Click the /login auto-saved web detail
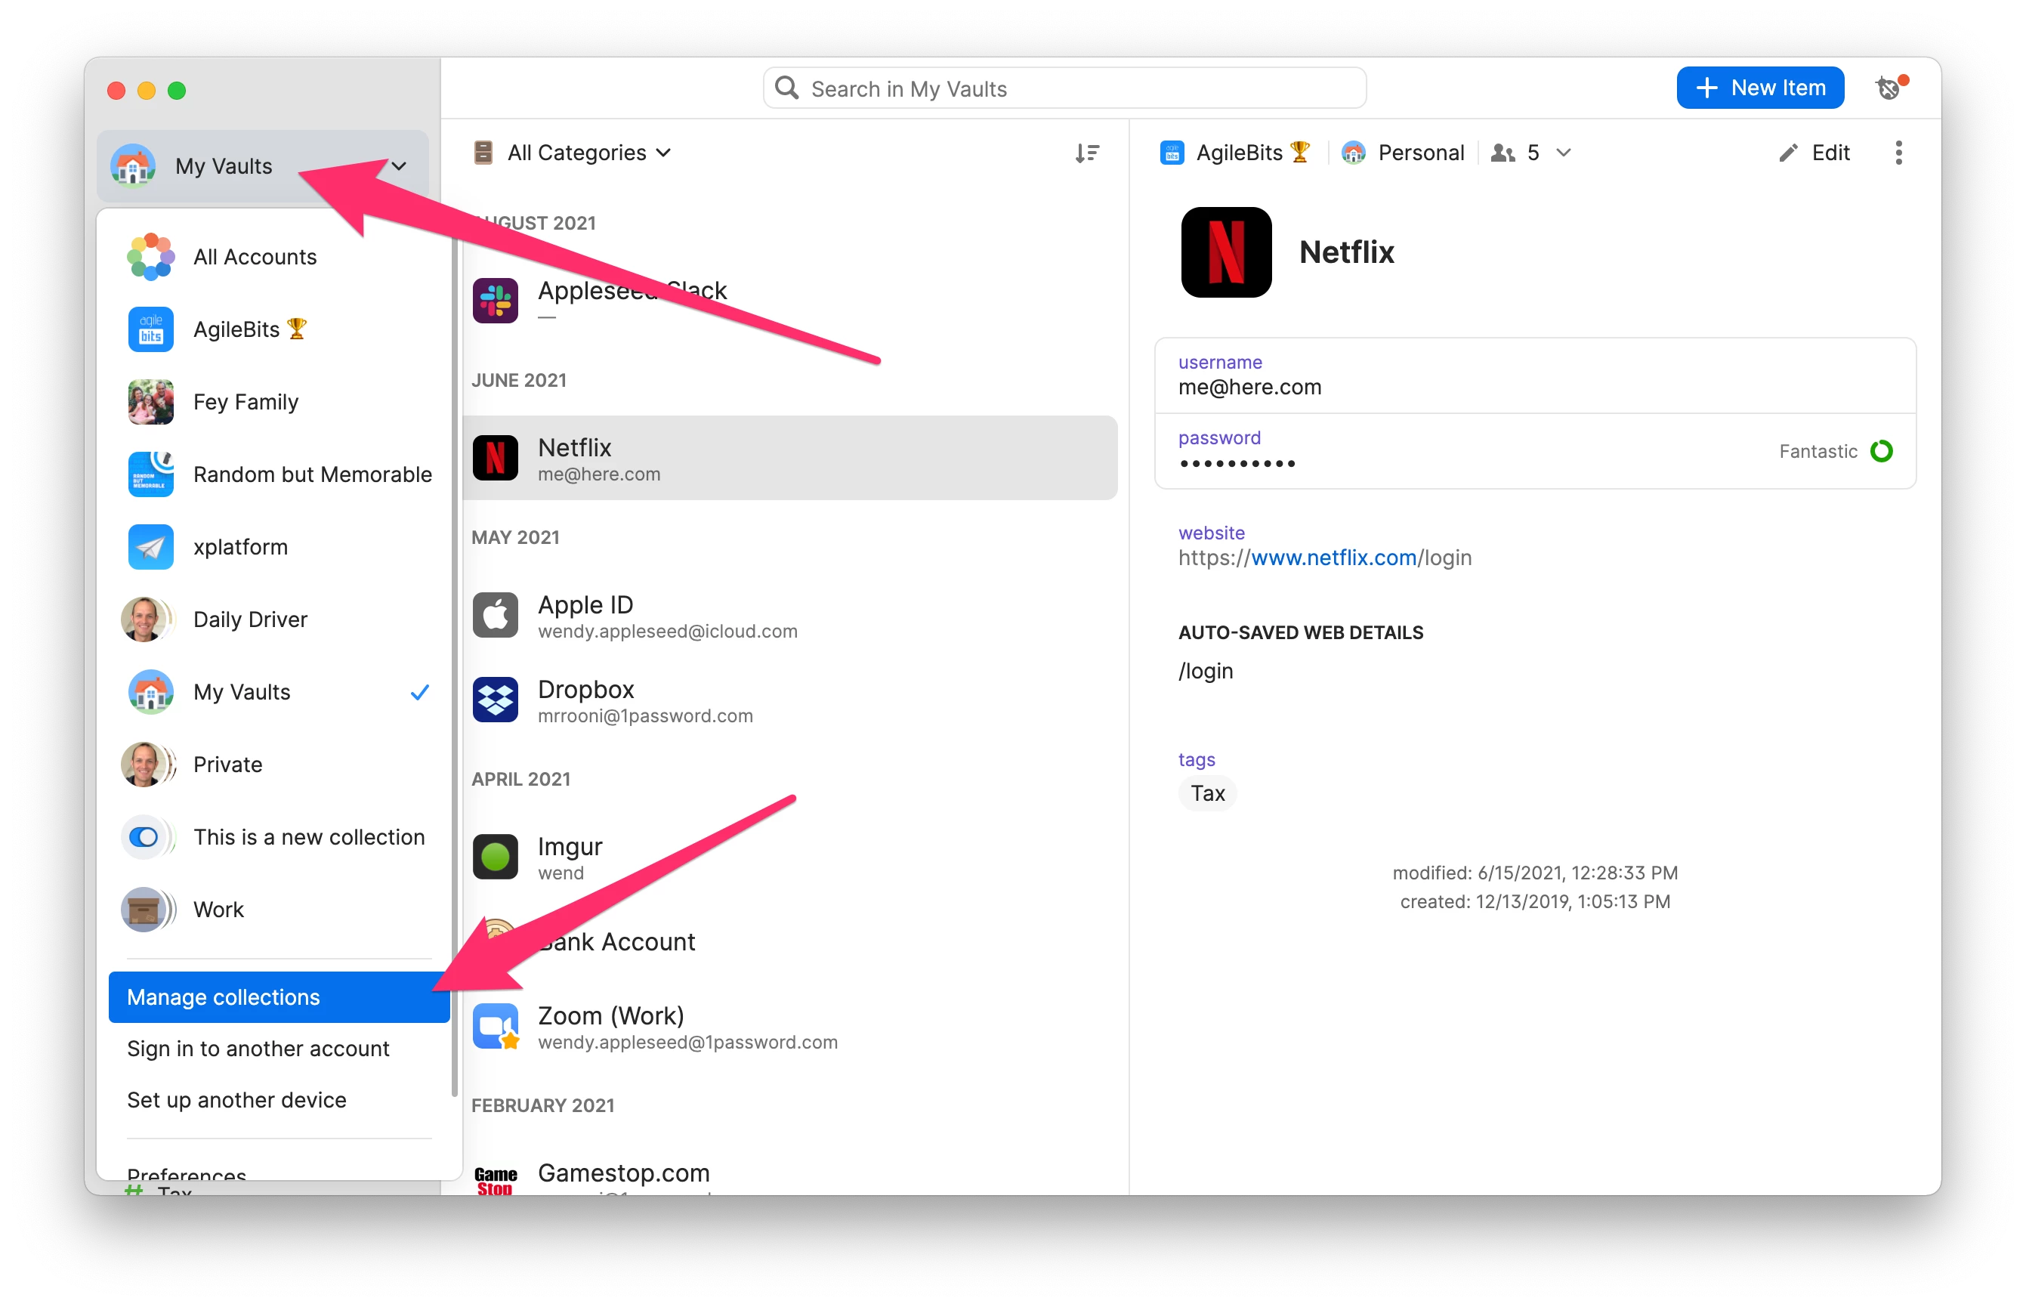This screenshot has width=2026, height=1307. (x=1205, y=672)
